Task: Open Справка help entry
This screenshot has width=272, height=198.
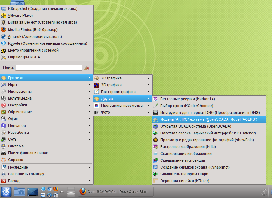Action: pos(47,160)
